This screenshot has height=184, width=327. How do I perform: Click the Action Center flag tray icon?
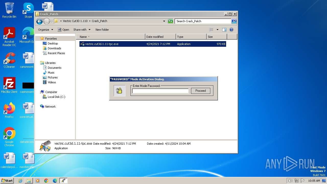pos(303,181)
